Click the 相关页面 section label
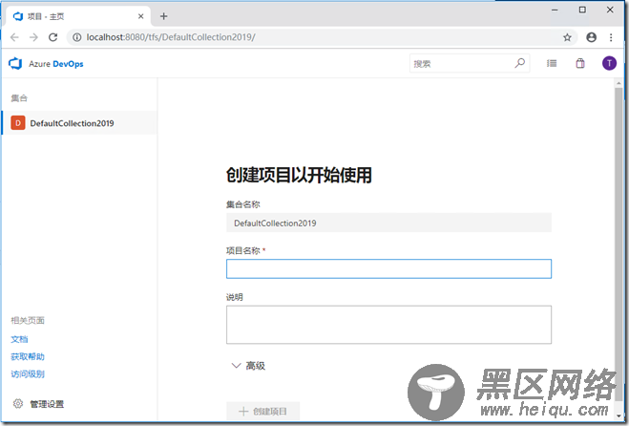 click(x=28, y=320)
